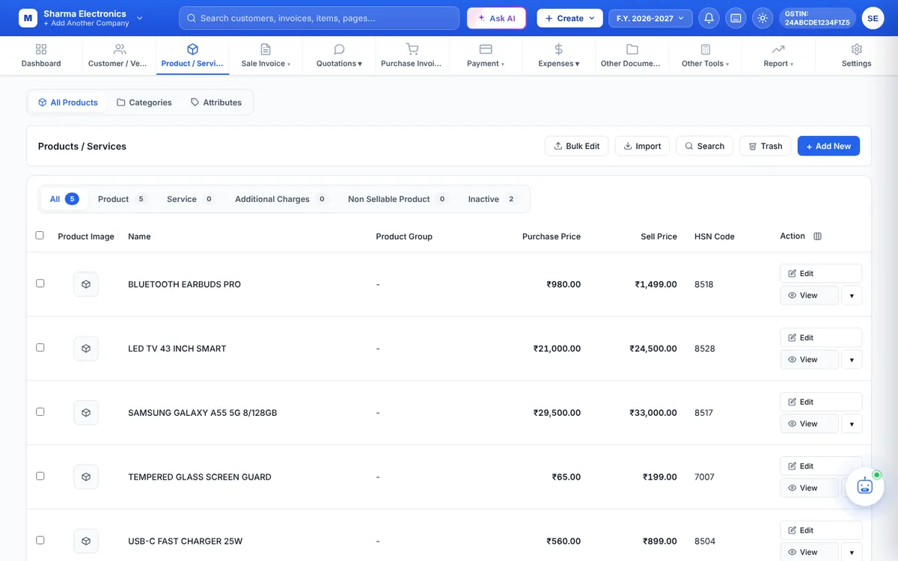
Task: Open the Product / Service navigation item
Action: click(x=192, y=55)
